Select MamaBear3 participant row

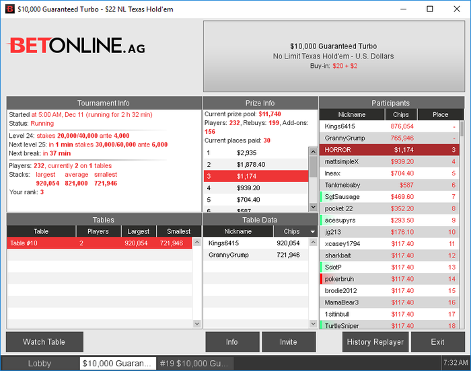tap(390, 302)
